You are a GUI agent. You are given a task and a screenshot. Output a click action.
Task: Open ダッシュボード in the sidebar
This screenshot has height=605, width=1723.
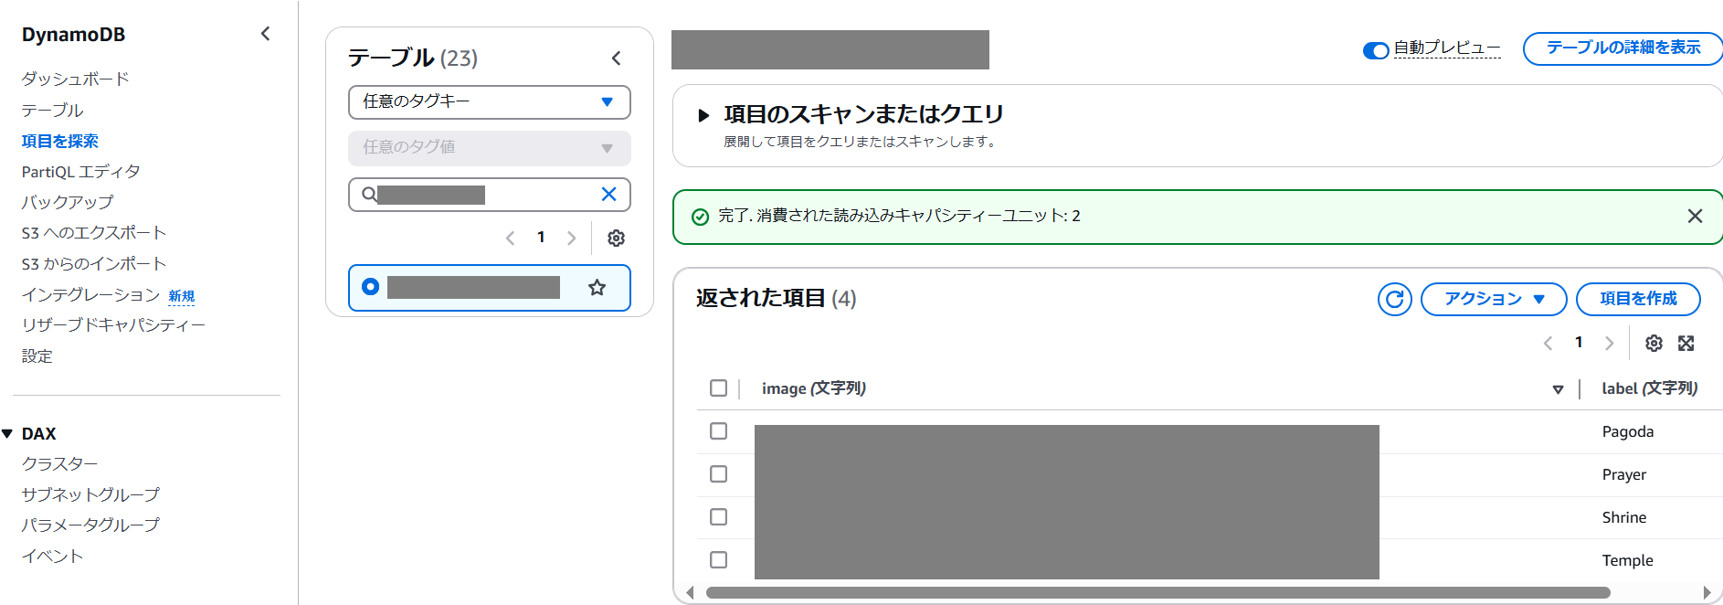75,79
